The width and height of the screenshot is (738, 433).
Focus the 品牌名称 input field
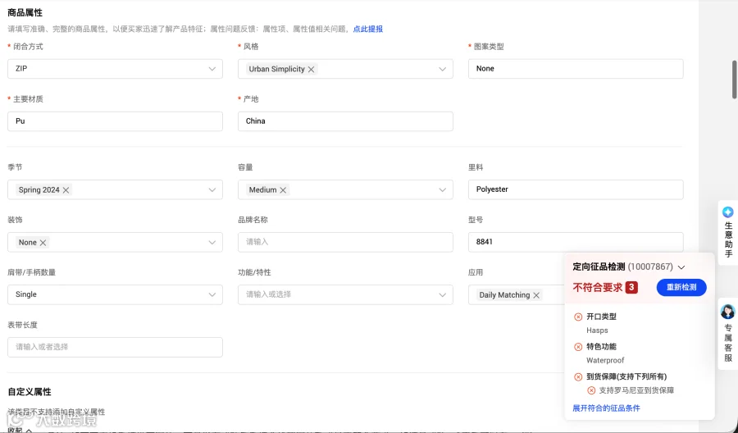click(345, 242)
